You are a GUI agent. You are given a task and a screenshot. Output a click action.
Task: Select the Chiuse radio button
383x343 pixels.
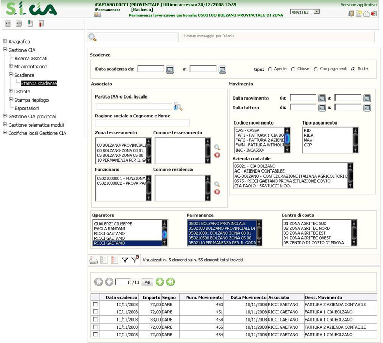tap(293, 69)
